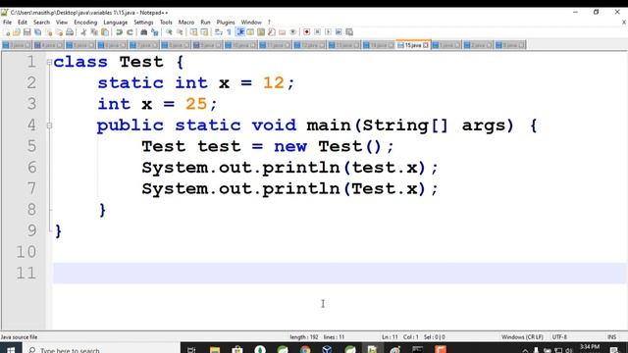The width and height of the screenshot is (628, 353).
Task: Open Chrome from the taskbar
Action: pos(305,349)
